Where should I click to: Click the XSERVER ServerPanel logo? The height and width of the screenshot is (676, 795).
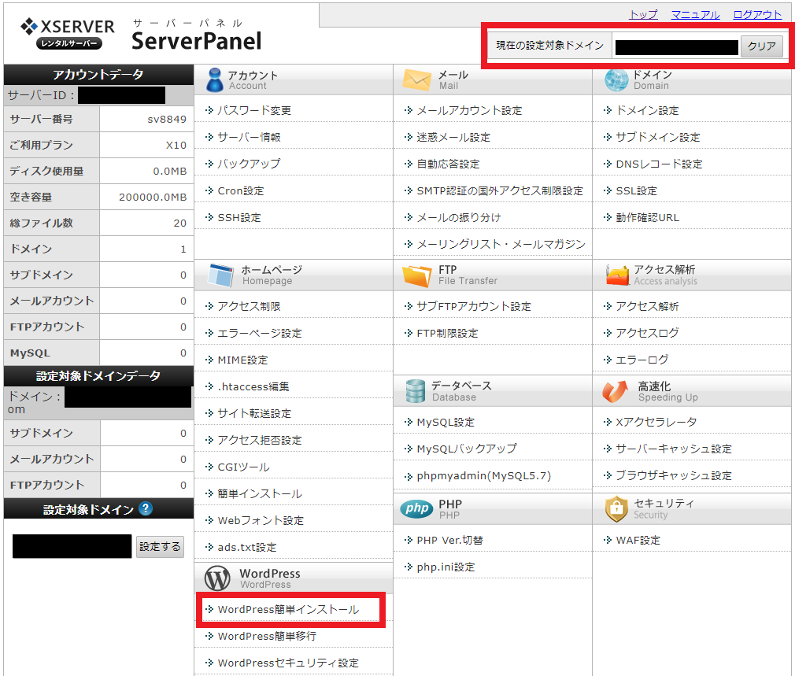pyautogui.click(x=142, y=34)
